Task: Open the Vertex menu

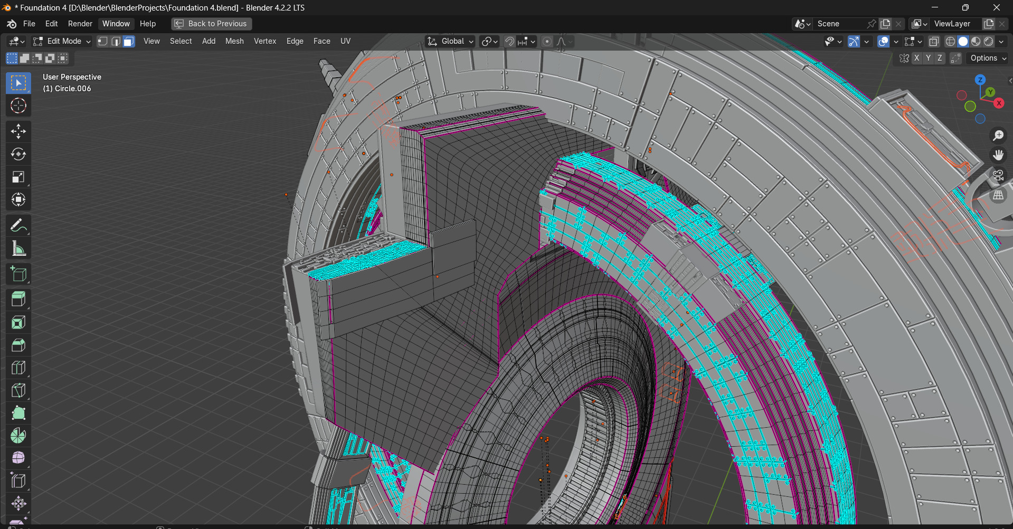Action: 265,41
